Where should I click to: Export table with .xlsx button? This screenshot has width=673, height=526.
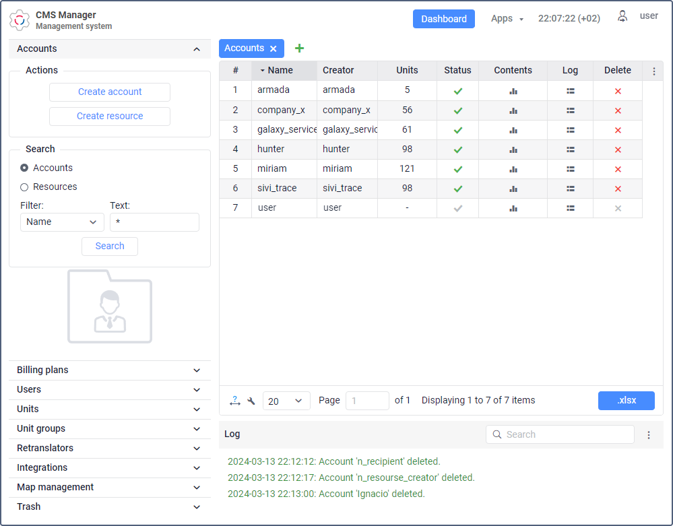[627, 400]
